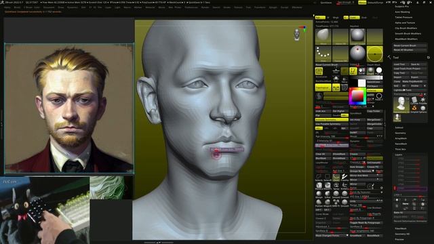Image resolution: width=434 pixels, height=244 pixels.
Task: Toggle the yellow Menus button
Action: (x=362, y=3)
